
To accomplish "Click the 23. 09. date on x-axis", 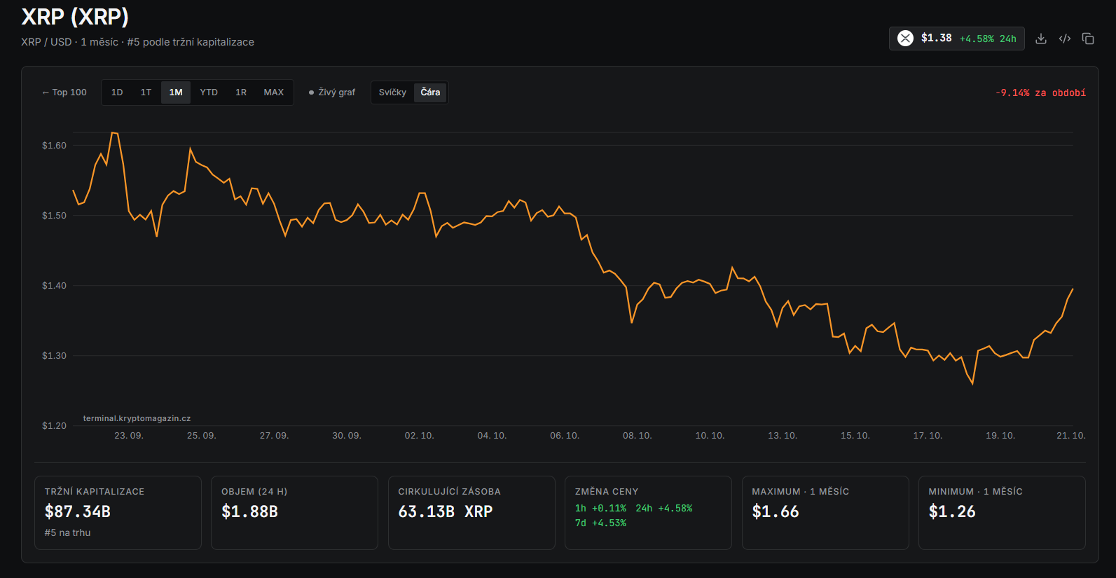I will click(129, 436).
